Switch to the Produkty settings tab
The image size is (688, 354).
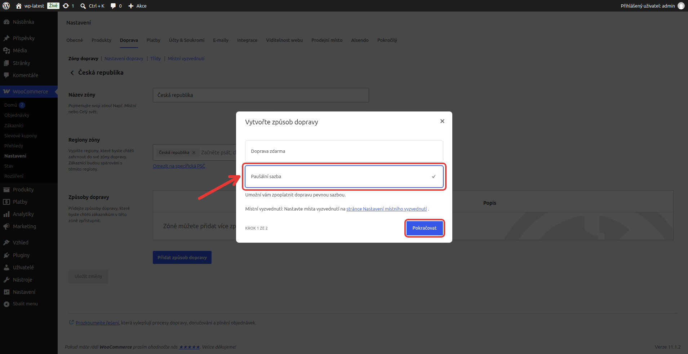point(101,40)
